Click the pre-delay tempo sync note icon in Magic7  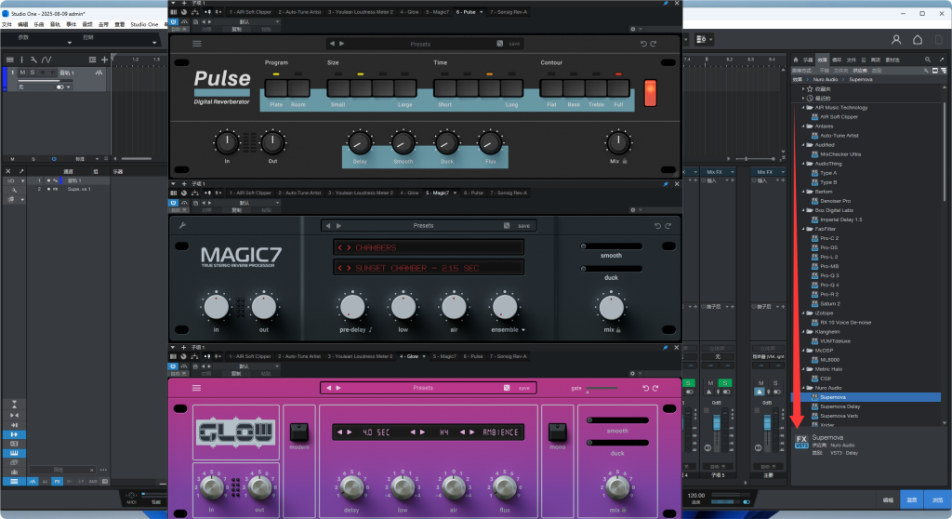coord(371,330)
